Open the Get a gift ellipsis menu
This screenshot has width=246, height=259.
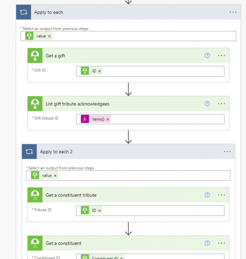pyautogui.click(x=222, y=55)
